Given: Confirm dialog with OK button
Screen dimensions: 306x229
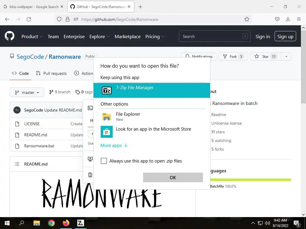Looking at the screenshot, I should 173,177.
